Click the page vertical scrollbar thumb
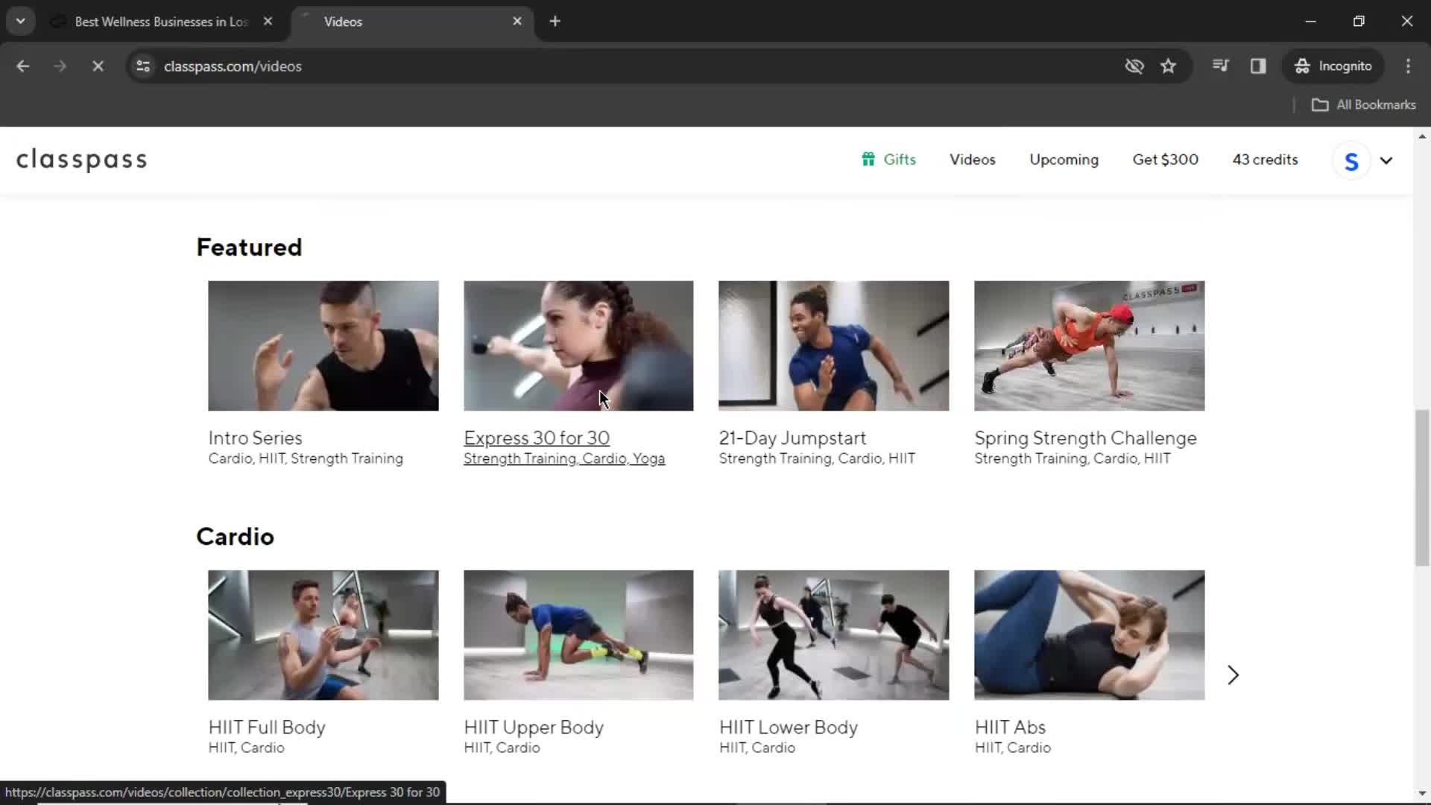 pyautogui.click(x=1422, y=487)
